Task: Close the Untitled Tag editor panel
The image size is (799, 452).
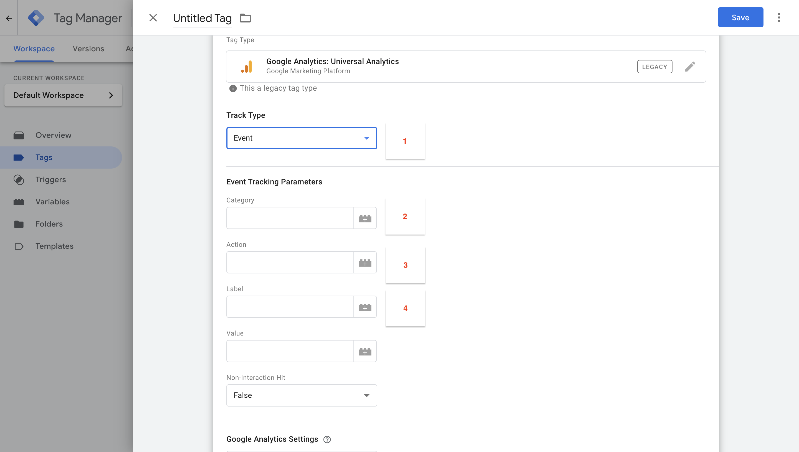Action: coord(153,18)
